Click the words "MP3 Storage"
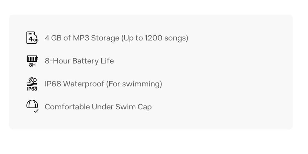 click(x=96, y=38)
